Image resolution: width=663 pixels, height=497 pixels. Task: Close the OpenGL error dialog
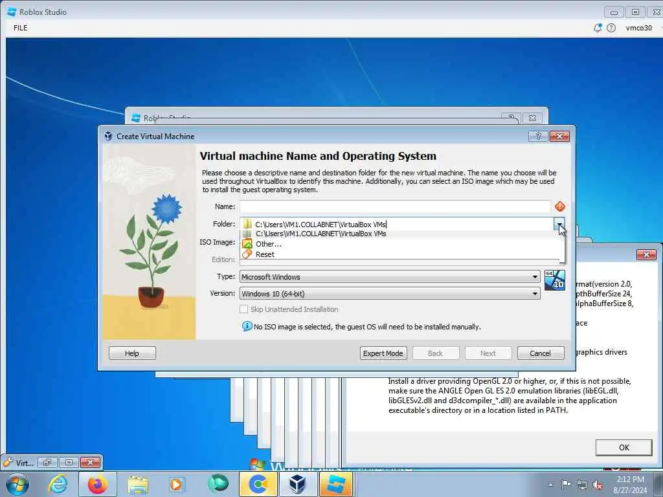[646, 254]
